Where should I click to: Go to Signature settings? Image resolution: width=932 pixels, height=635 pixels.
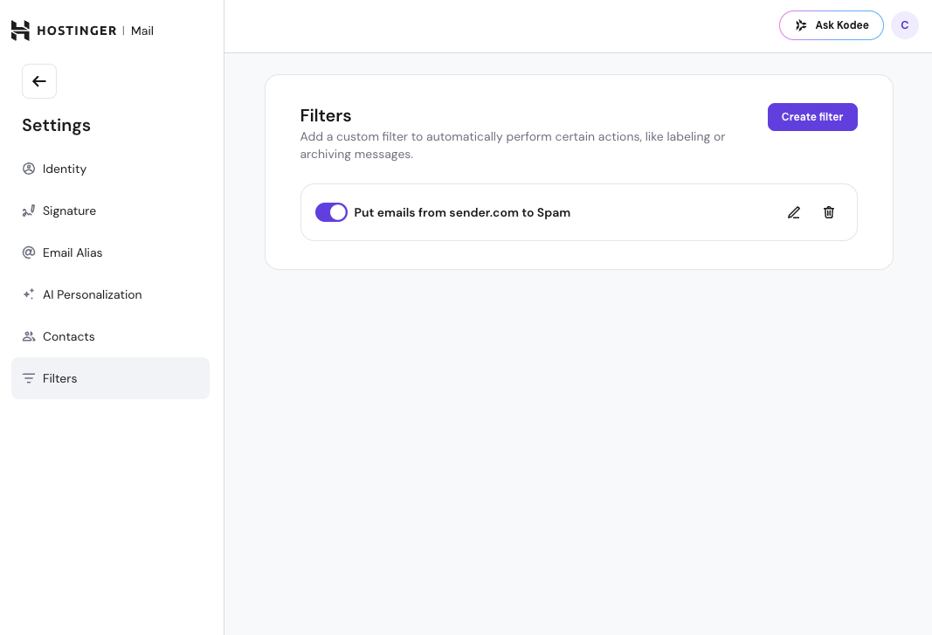(x=69, y=211)
